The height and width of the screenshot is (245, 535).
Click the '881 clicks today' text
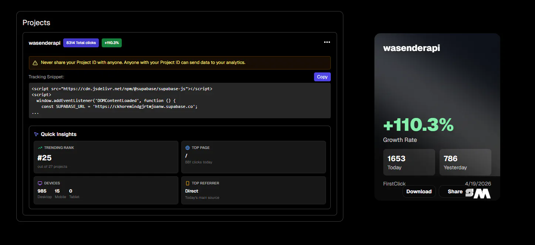(x=199, y=162)
